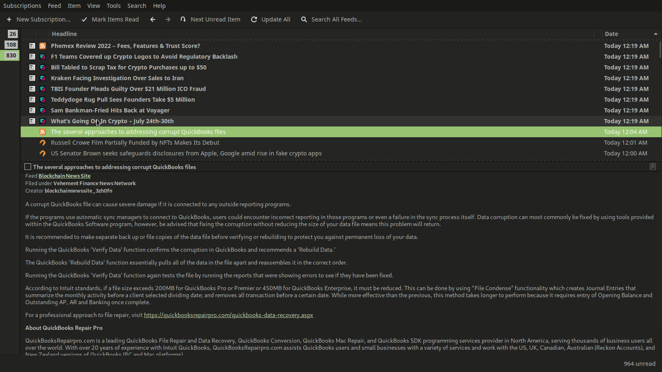This screenshot has width=662, height=372.
Task: Click the unread icon on the Phemex Review row
Action: point(32,46)
